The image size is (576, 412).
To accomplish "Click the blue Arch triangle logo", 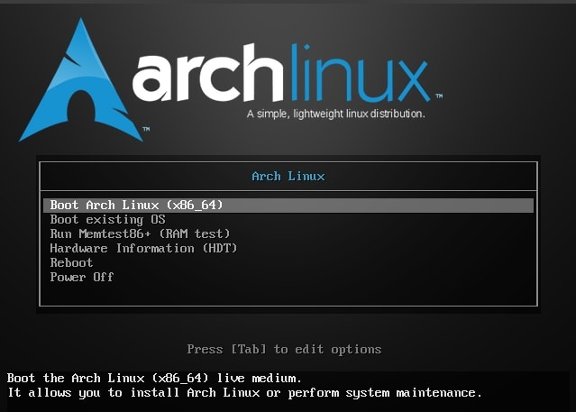I will point(81,80).
